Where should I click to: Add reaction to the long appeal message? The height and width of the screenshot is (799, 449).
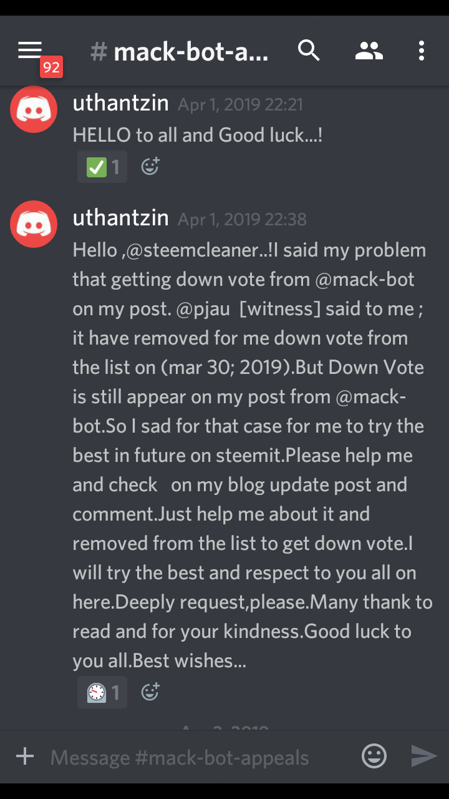coord(150,692)
